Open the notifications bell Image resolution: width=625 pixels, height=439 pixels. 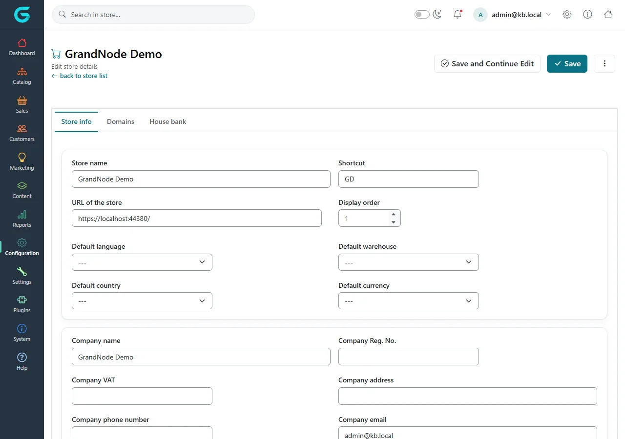458,15
